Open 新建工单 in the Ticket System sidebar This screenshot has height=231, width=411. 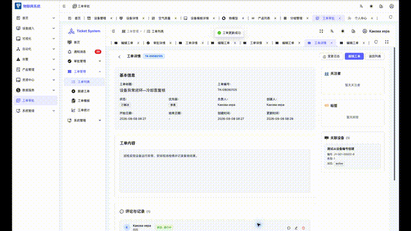click(x=84, y=91)
